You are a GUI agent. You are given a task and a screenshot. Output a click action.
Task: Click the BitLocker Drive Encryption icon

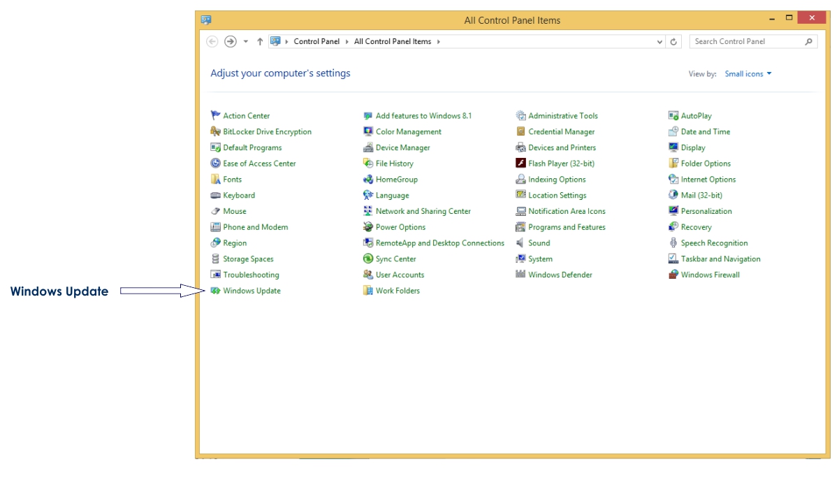(x=216, y=132)
